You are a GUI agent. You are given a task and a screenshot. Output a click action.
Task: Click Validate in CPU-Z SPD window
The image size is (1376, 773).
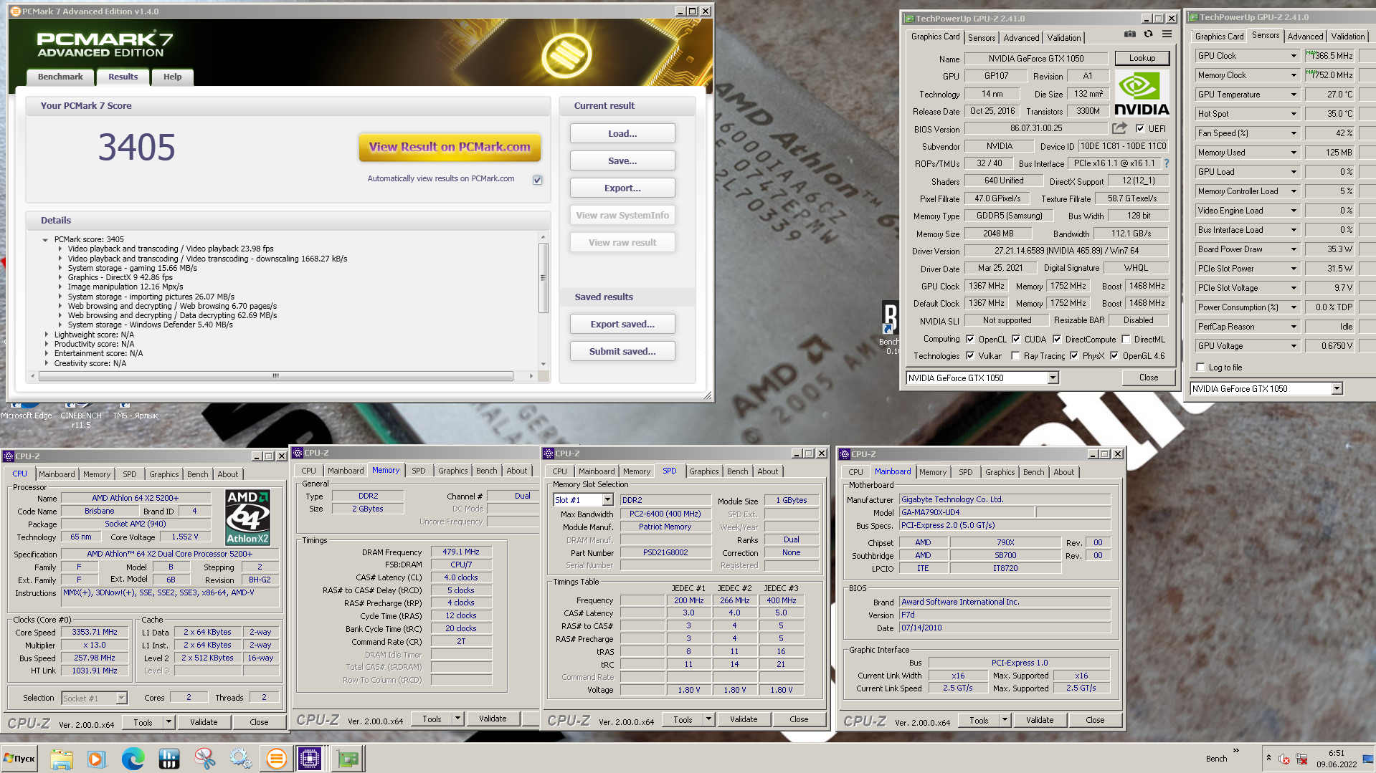click(x=744, y=719)
